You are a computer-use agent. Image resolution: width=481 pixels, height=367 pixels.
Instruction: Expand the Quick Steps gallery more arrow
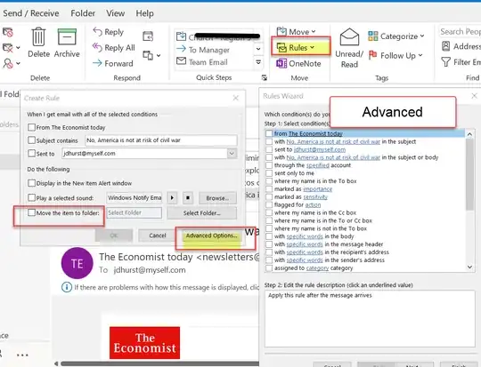coord(258,62)
